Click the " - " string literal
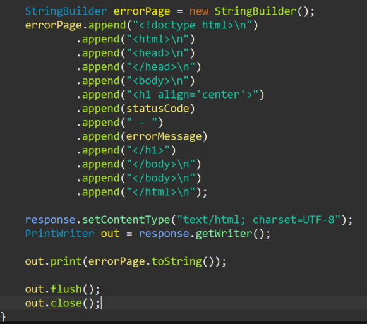The image size is (367, 324). tap(142, 123)
